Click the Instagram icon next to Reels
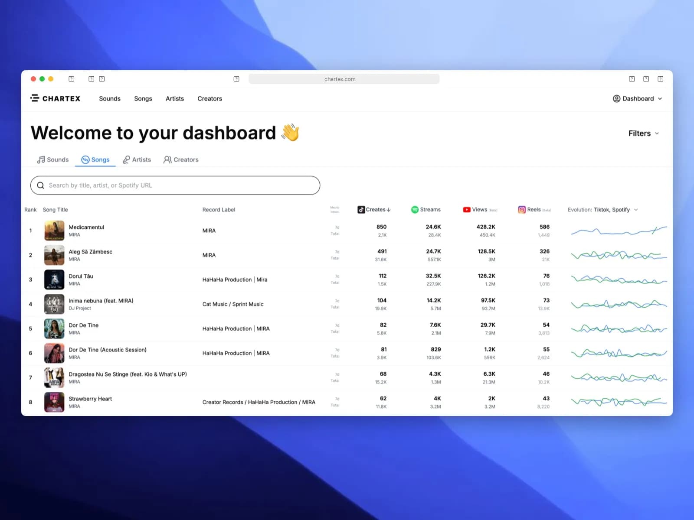This screenshot has height=520, width=694. [x=522, y=209]
